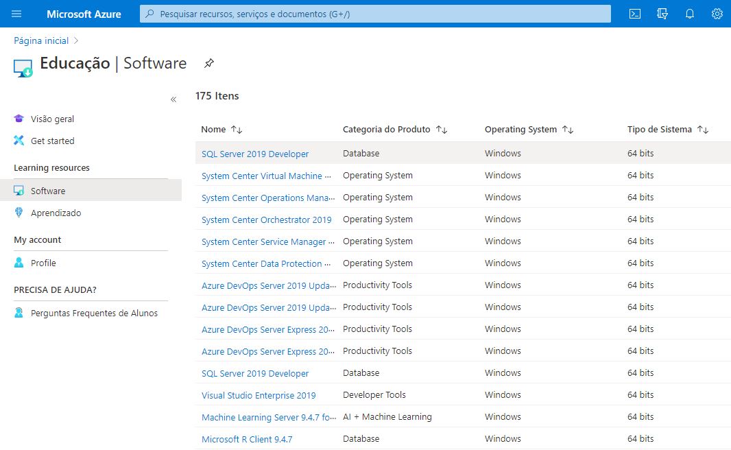Viewport: 731px width, 450px height.
Task: Sort by Categoria do Produto arrows
Action: click(442, 130)
